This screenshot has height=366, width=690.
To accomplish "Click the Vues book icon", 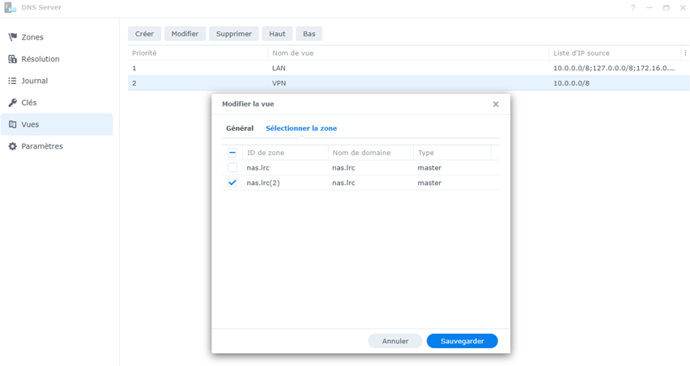I will 12,124.
